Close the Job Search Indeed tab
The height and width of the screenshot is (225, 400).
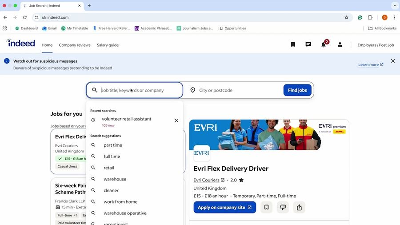[x=80, y=5]
